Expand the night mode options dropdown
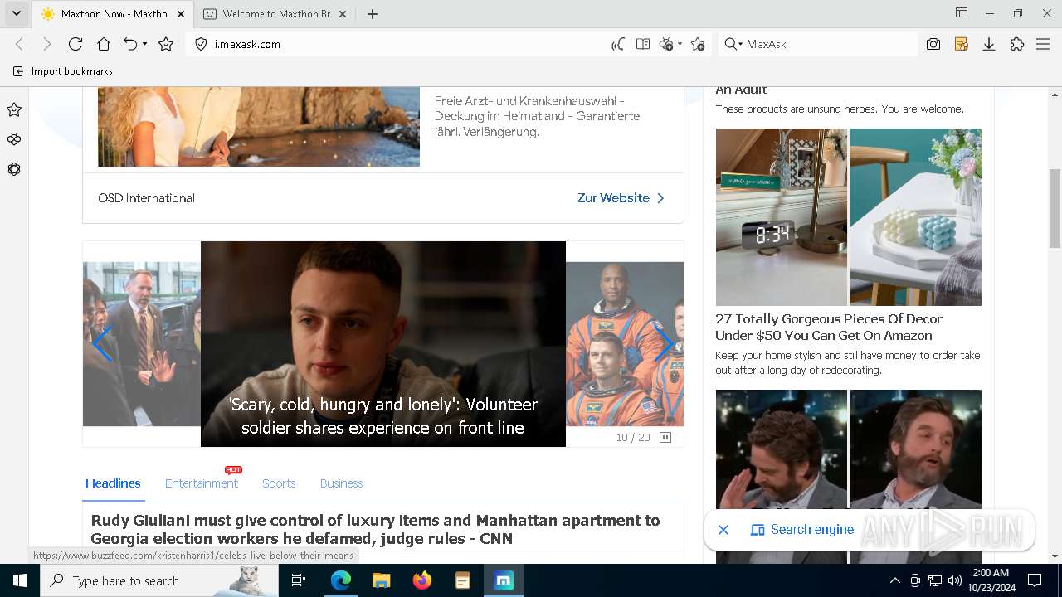The width and height of the screenshot is (1062, 597). pyautogui.click(x=680, y=44)
